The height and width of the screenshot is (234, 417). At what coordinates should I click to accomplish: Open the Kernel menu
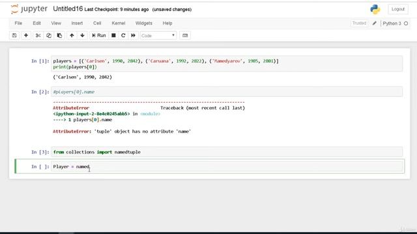pos(119,23)
